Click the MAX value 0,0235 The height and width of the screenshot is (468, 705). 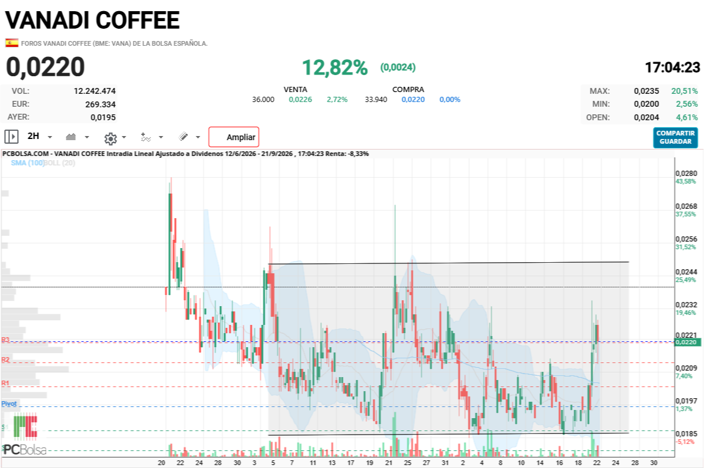[x=647, y=91]
